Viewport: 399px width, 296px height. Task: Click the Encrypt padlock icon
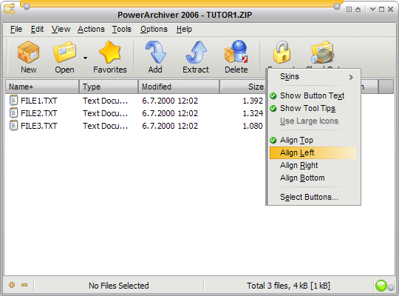tap(282, 52)
